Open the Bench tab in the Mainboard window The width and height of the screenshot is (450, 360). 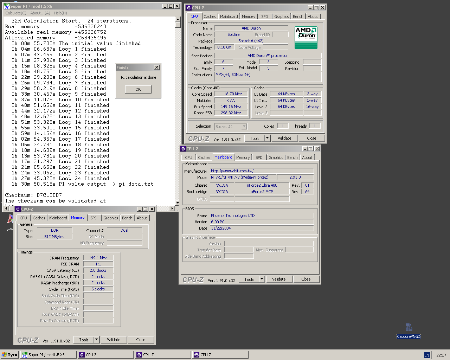292,157
